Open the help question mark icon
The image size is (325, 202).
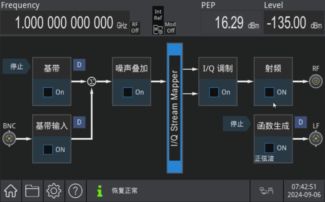(75, 191)
